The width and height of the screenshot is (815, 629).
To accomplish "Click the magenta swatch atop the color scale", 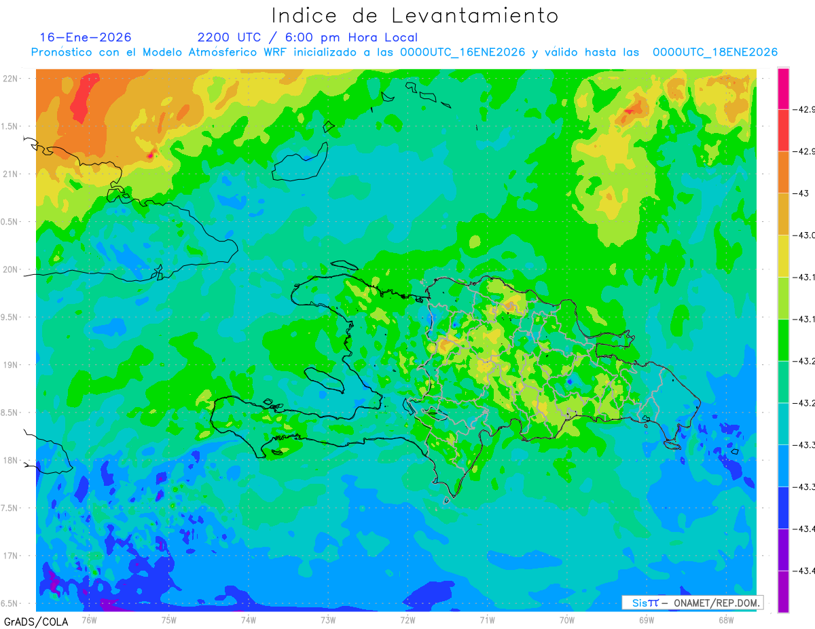I will (783, 88).
